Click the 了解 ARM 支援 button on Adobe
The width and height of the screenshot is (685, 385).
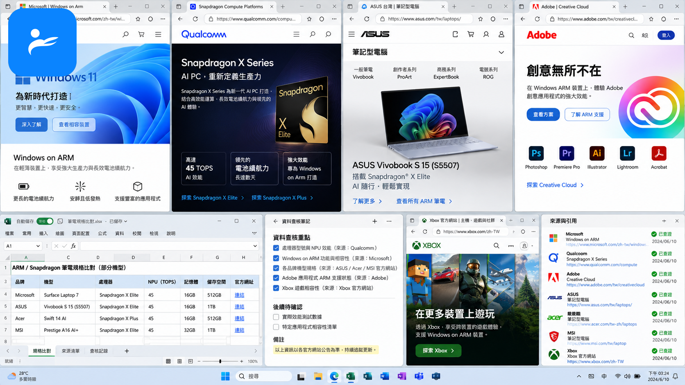[587, 115]
